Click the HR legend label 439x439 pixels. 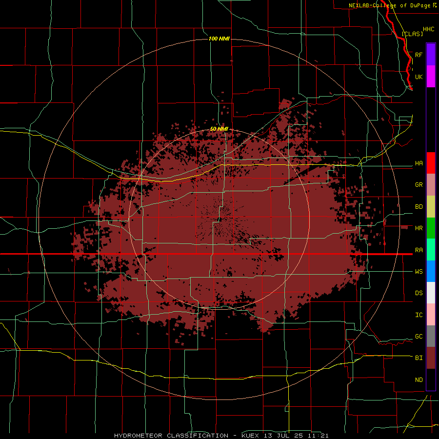click(x=419, y=228)
